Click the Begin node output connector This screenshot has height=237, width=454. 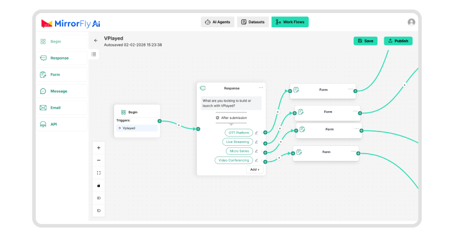click(159, 121)
